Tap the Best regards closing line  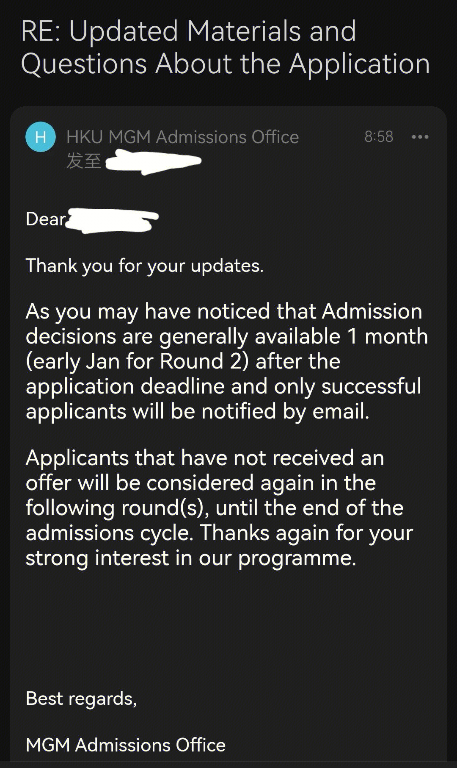[x=81, y=699]
